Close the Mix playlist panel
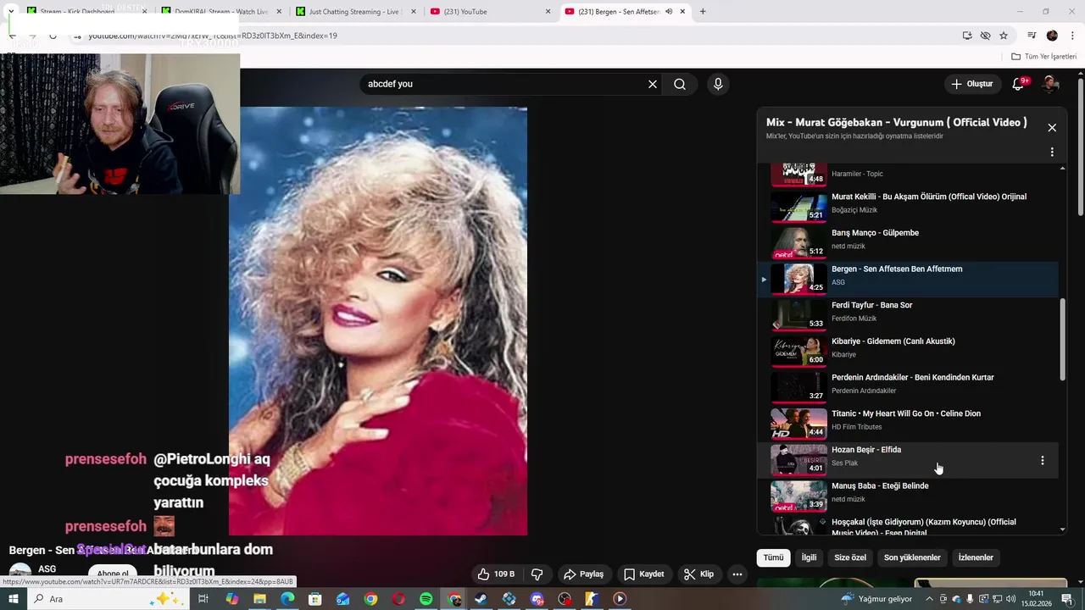Screen dimensions: 1085x610 pos(1052,127)
